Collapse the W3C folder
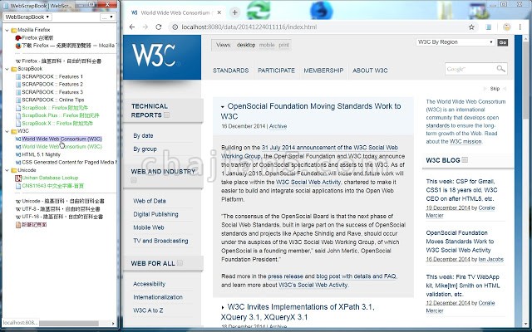This screenshot has height=332, width=532. [x=7, y=131]
